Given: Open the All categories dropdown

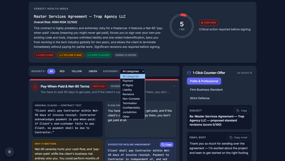Looking at the screenshot, I should click(133, 72).
